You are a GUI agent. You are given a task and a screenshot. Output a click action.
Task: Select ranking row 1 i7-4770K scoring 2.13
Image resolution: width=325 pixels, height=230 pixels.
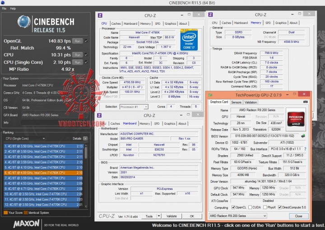tap(43, 146)
